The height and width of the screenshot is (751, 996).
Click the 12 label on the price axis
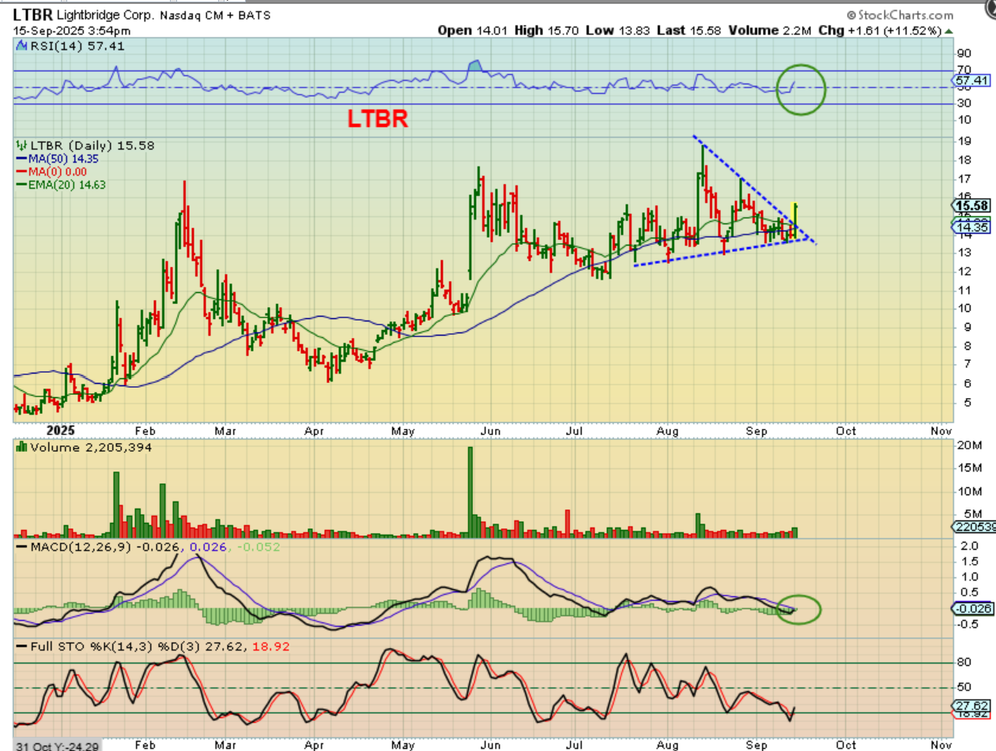pyautogui.click(x=964, y=272)
